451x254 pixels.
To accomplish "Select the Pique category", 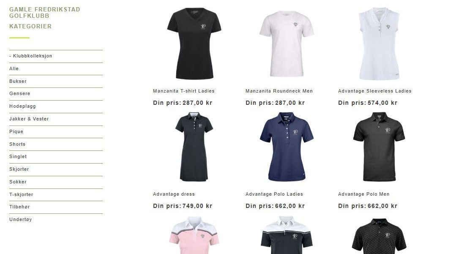I will pos(16,132).
